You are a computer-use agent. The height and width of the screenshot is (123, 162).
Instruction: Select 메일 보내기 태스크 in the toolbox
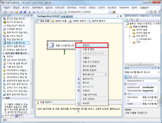pyautogui.click(x=16, y=26)
